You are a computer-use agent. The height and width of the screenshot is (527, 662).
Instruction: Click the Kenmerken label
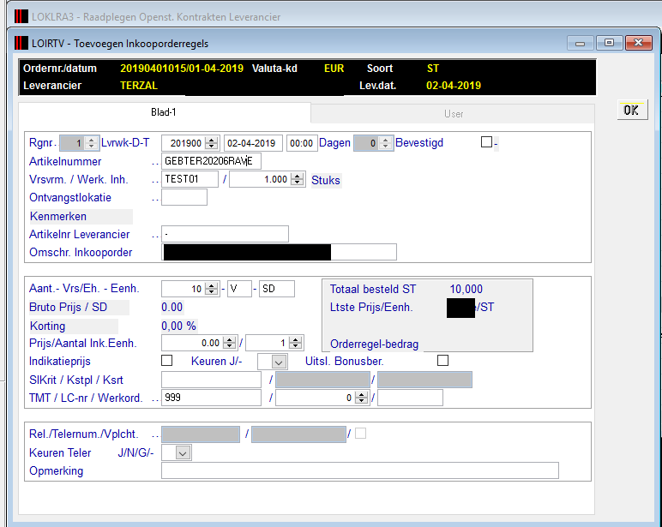(58, 217)
